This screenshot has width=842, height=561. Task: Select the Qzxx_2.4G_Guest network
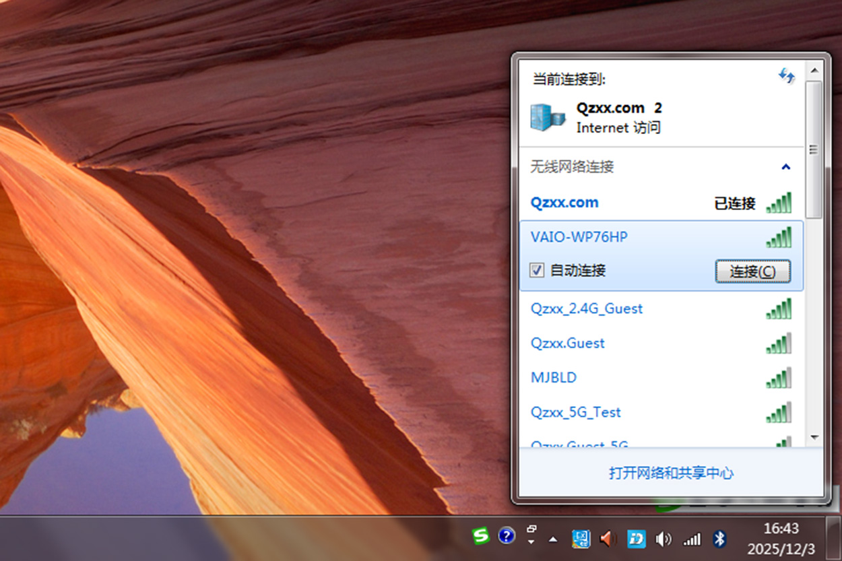[586, 309]
